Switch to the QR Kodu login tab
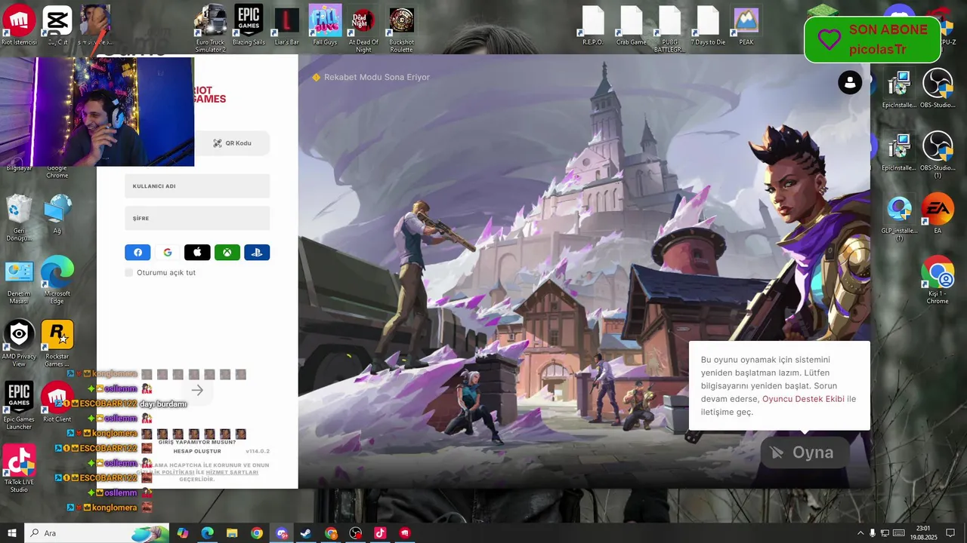967x543 pixels. 232,143
